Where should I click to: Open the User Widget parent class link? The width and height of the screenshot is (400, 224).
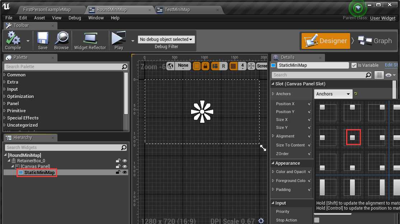coord(383,18)
